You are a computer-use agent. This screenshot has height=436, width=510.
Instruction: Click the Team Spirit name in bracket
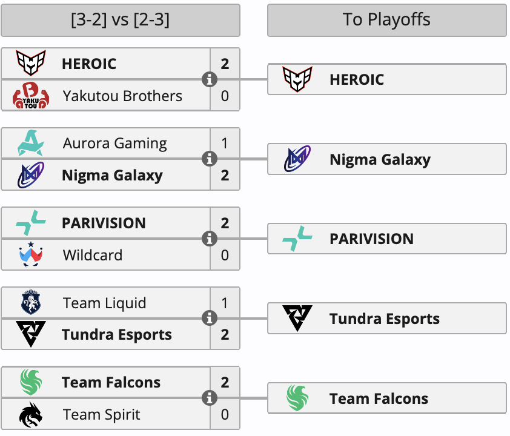(102, 415)
